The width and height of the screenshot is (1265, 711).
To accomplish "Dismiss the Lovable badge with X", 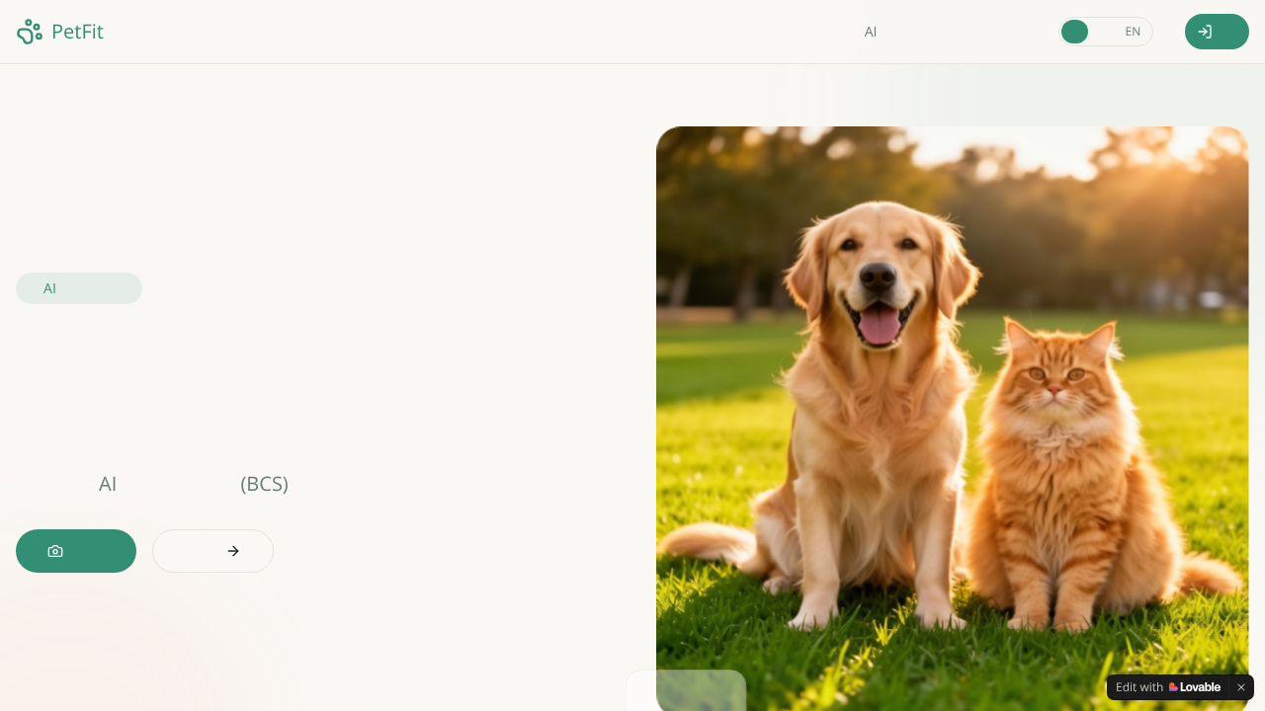I will [x=1241, y=687].
